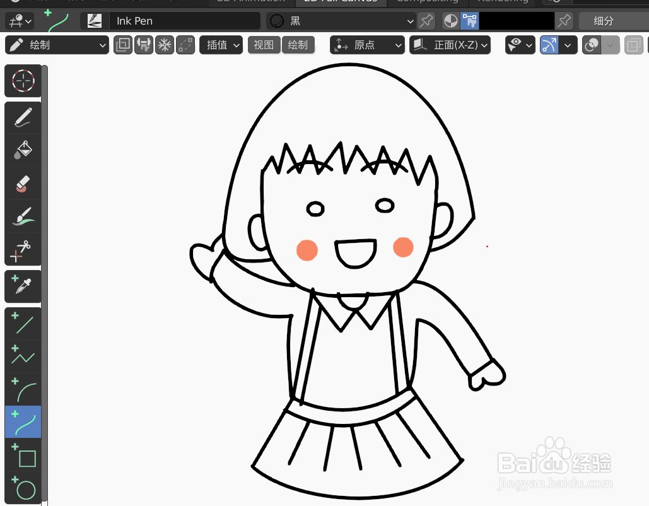Switch to the 2D Full Canvas tab
Viewport: 649px width, 506px height.
[x=341, y=2]
